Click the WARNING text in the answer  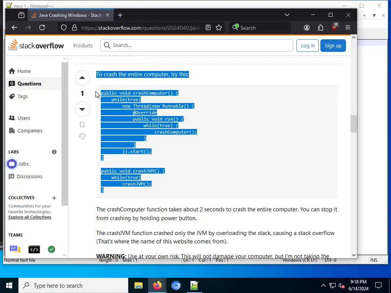tap(111, 256)
